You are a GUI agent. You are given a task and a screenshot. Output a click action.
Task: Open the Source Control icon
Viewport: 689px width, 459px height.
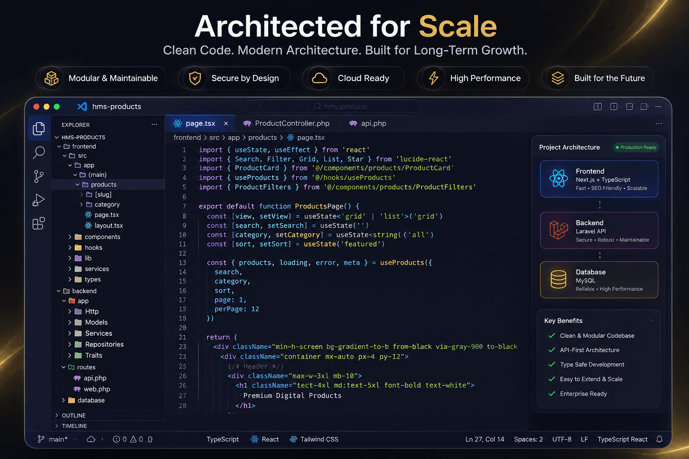click(x=39, y=176)
